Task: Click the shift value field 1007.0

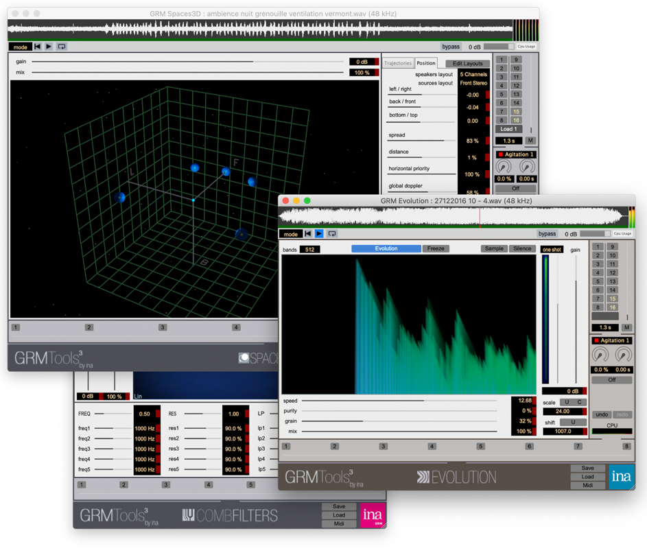Action: tap(563, 432)
